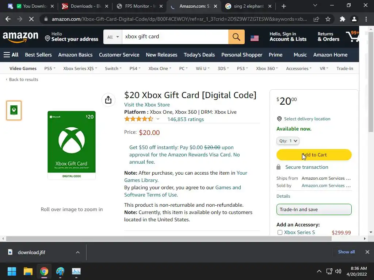Click browser forward arrow
The width and height of the screenshot is (374, 280).
point(20,19)
